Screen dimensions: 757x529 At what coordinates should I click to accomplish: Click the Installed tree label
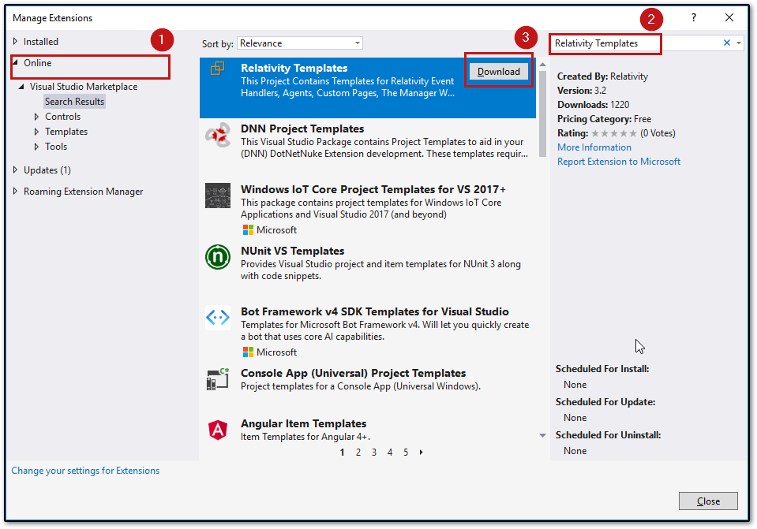pos(41,42)
